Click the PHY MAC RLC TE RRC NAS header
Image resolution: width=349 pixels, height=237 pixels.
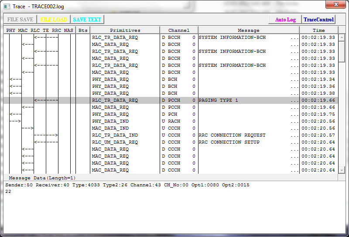(40, 30)
